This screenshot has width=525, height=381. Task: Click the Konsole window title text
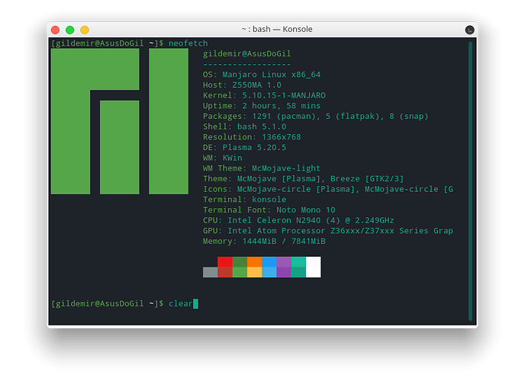(x=277, y=30)
